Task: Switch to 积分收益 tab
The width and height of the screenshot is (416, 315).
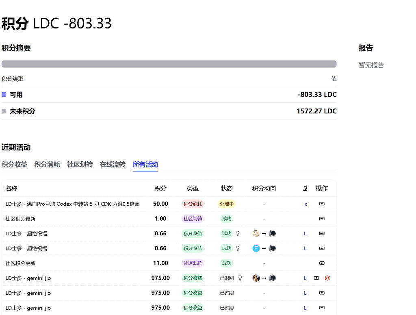Action: click(x=14, y=165)
